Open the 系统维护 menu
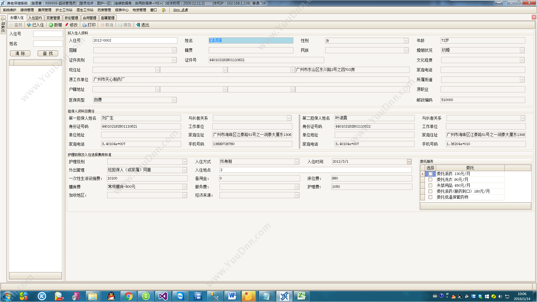 pos(9,10)
